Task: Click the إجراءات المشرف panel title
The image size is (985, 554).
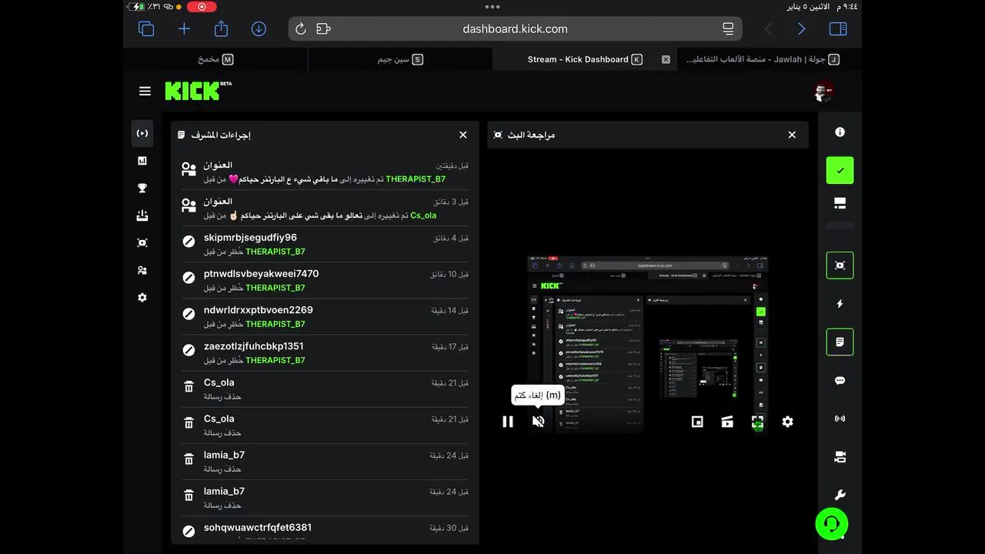Action: click(221, 135)
